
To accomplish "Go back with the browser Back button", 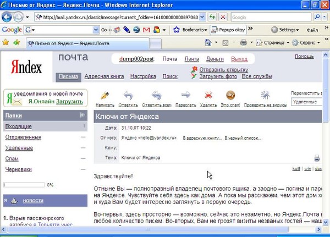I will 7,17.
